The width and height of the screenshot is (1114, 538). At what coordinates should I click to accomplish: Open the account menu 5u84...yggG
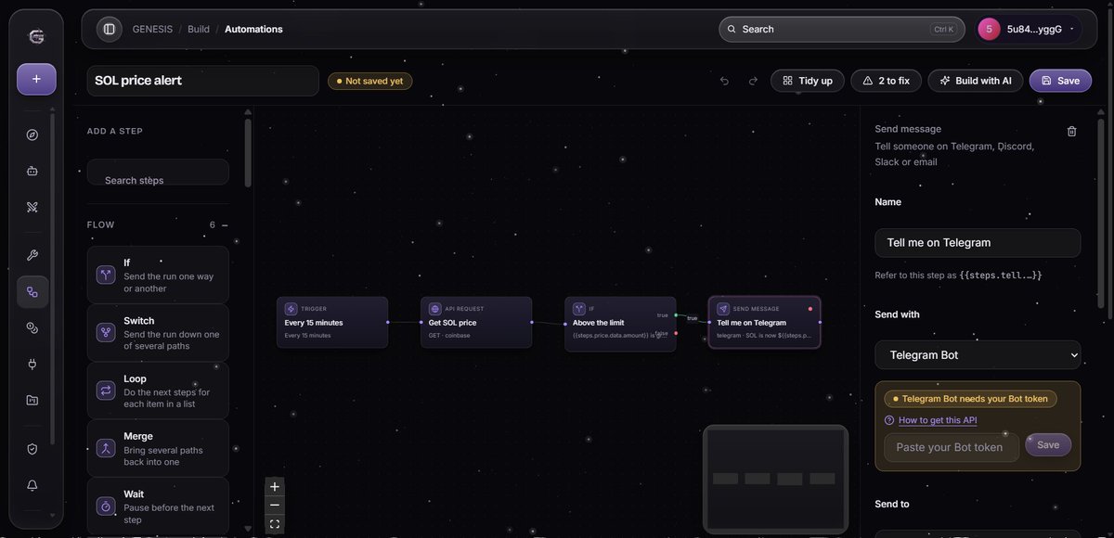click(1030, 29)
